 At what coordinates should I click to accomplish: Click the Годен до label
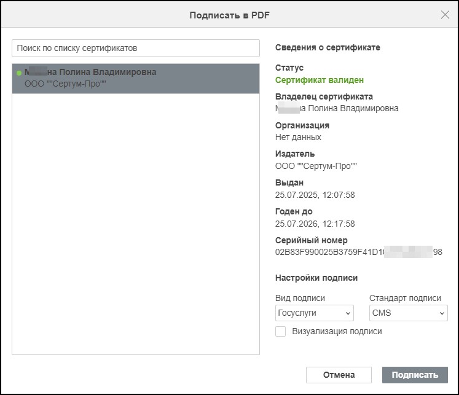tap(294, 211)
